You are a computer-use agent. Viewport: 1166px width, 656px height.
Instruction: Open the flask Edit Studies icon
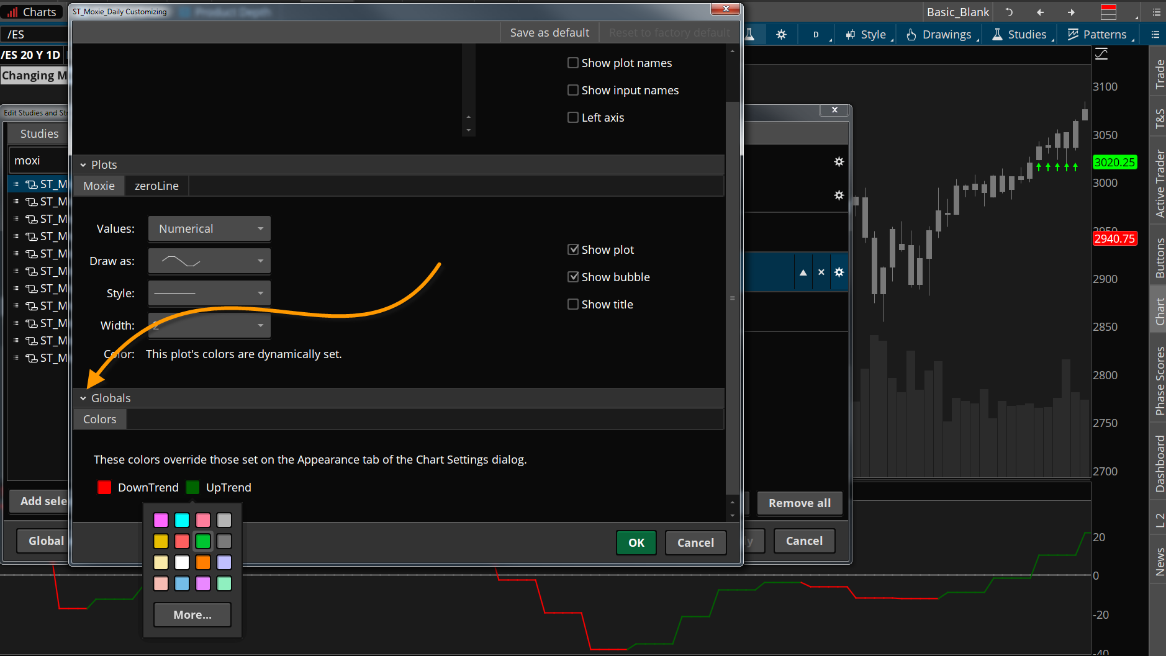[x=750, y=34]
